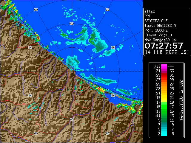Click '13' in the legend's right column
This screenshot has width=191, height=143.
pos(172,116)
